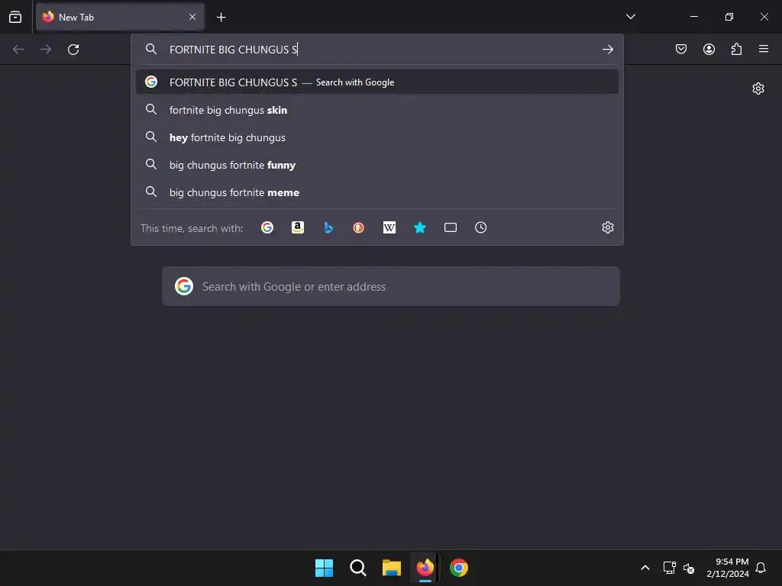The width and height of the screenshot is (782, 586).
Task: Select suggestion big chungus fortnite meme
Action: 377,192
